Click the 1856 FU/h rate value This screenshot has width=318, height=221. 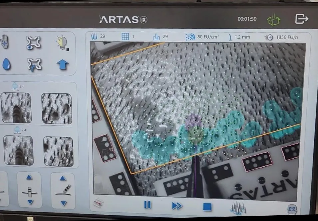click(x=287, y=37)
